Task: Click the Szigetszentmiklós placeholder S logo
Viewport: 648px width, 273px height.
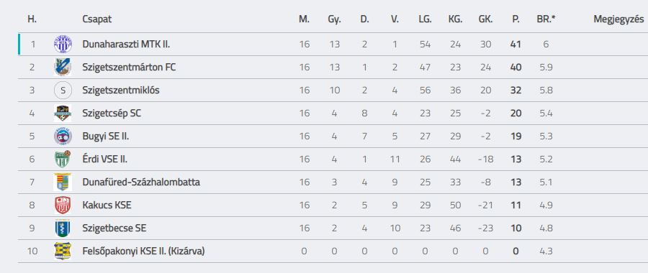Action: (63, 91)
